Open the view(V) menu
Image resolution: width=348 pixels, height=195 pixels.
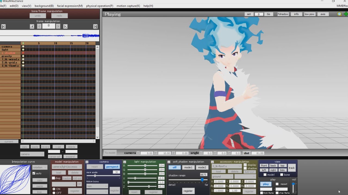[26, 6]
